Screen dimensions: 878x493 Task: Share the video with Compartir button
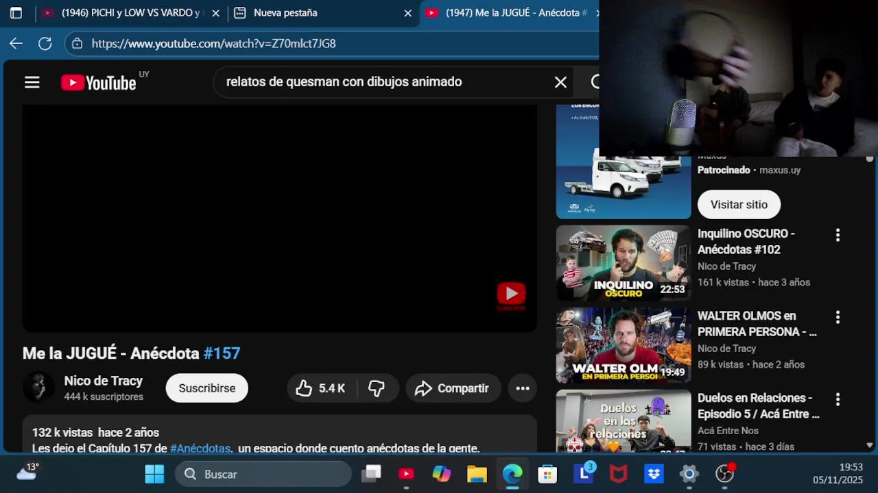pos(453,388)
